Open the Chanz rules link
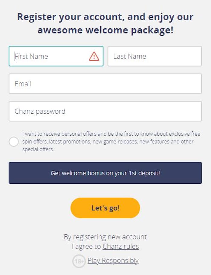This screenshot has width=211, height=275. (x=121, y=246)
